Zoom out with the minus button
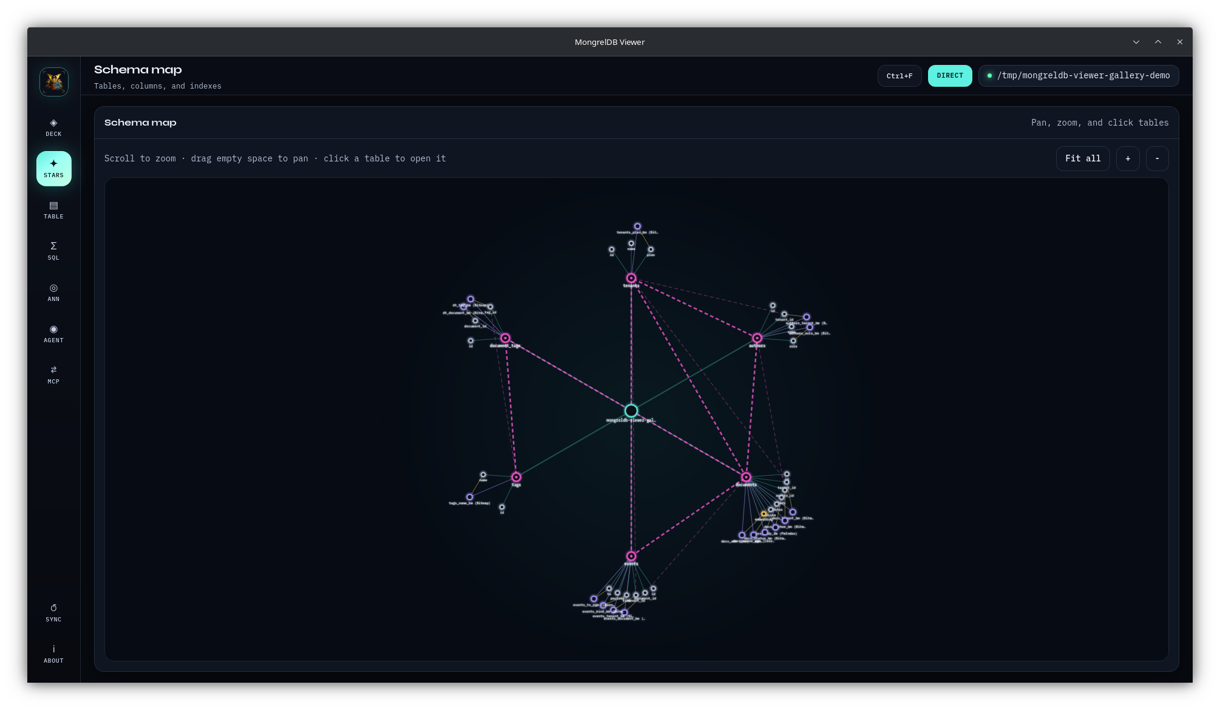Viewport: 1220px width, 710px height. (x=1157, y=158)
